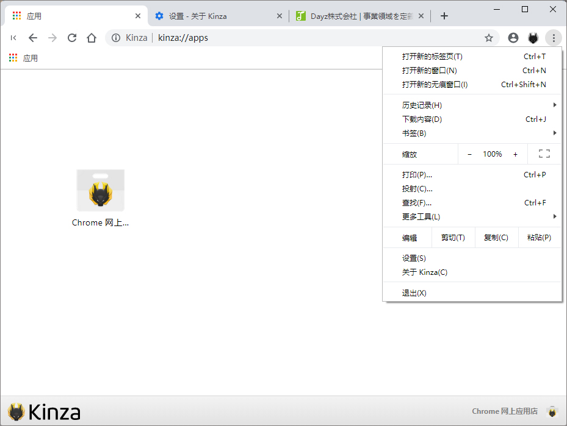Open 下载内容(D) from the menu
This screenshot has width=567, height=426.
(472, 119)
